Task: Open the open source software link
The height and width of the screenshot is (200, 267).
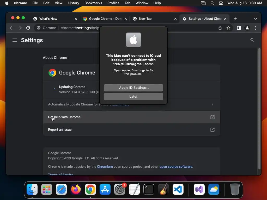Action: pyautogui.click(x=176, y=167)
